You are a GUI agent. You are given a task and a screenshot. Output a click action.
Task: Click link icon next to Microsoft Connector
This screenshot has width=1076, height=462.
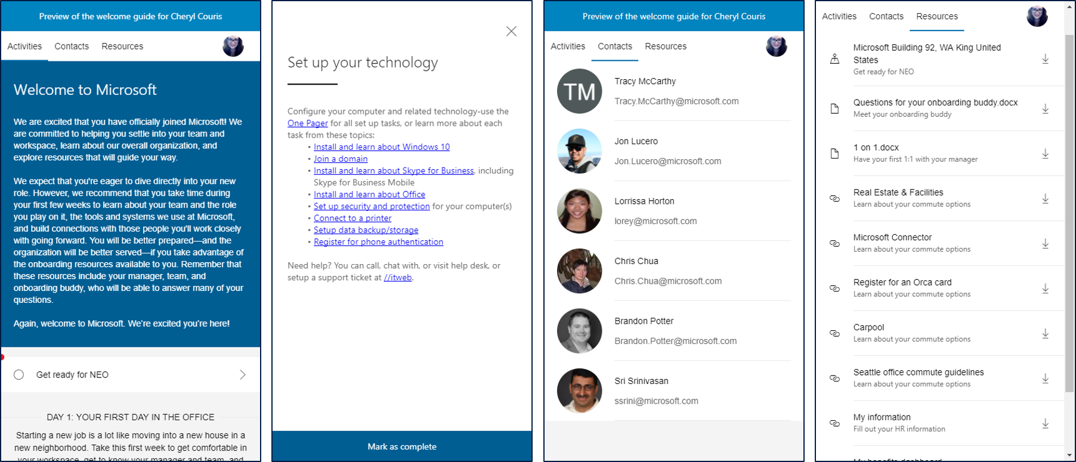coord(834,243)
